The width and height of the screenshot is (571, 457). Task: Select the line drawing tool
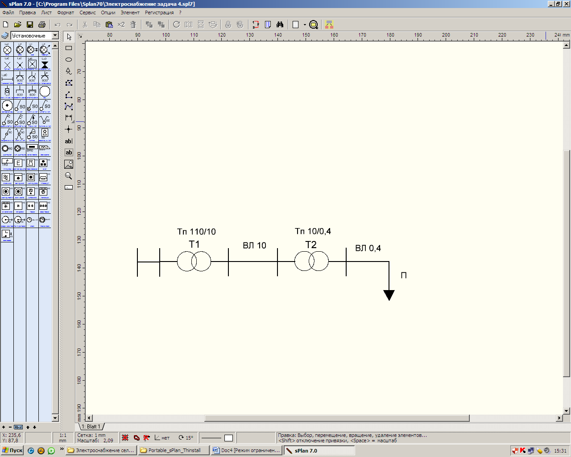click(x=69, y=95)
